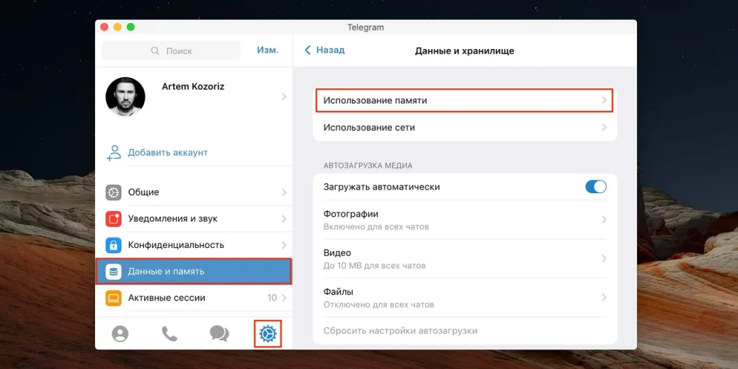738x369 pixels.
Task: Click the Данные и хранилище title
Action: [x=465, y=51]
